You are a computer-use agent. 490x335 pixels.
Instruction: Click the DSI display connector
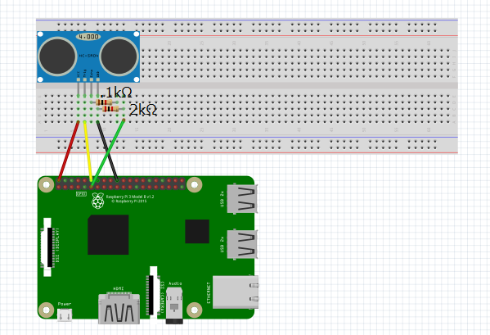[x=47, y=247]
